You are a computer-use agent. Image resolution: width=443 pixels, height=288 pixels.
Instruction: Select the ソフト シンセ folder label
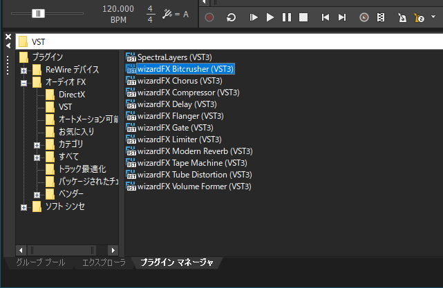point(65,207)
